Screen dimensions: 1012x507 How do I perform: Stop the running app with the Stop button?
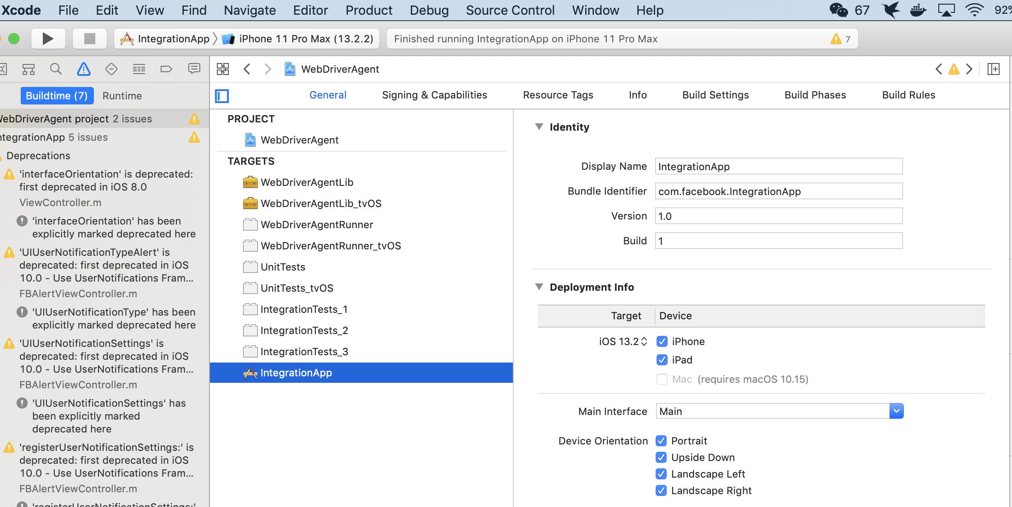tap(89, 39)
